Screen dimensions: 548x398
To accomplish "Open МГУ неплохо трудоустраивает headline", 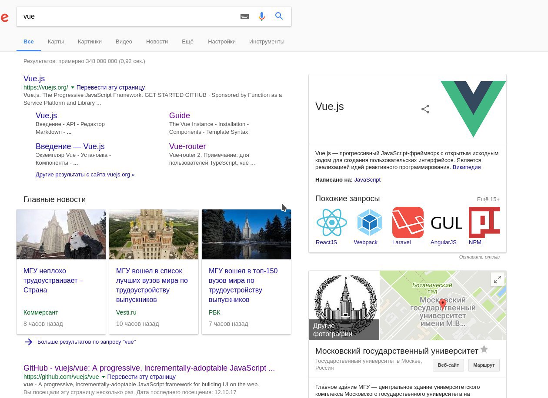I will point(53,280).
